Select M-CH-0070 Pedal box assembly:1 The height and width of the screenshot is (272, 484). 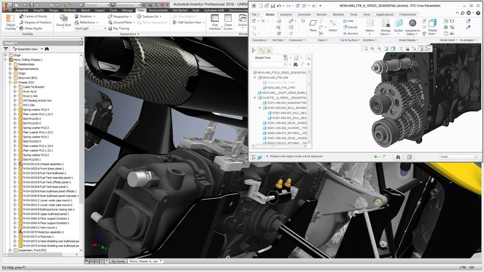pos(43,232)
